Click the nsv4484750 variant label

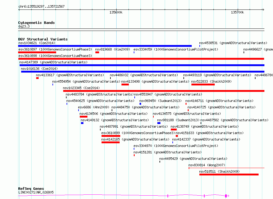[145, 107]
